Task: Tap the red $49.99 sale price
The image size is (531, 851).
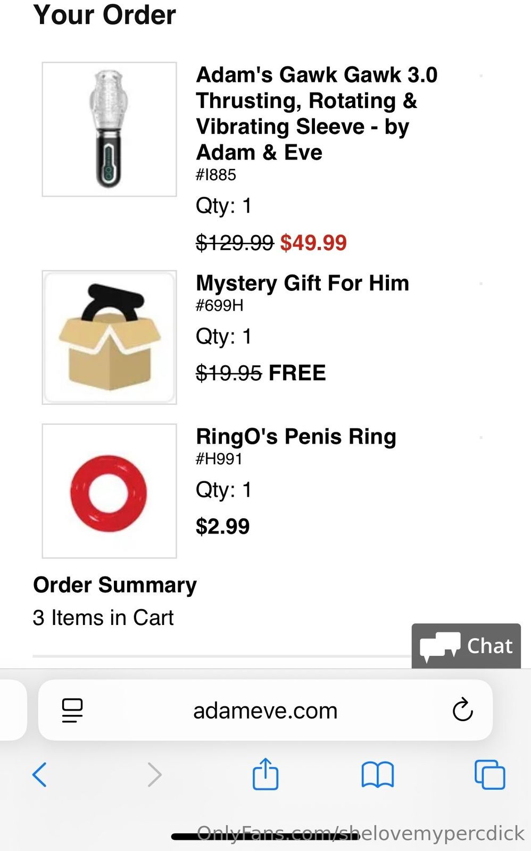Action: tap(313, 243)
